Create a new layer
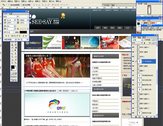This screenshot has height=126, width=163. pyautogui.click(x=151, y=117)
